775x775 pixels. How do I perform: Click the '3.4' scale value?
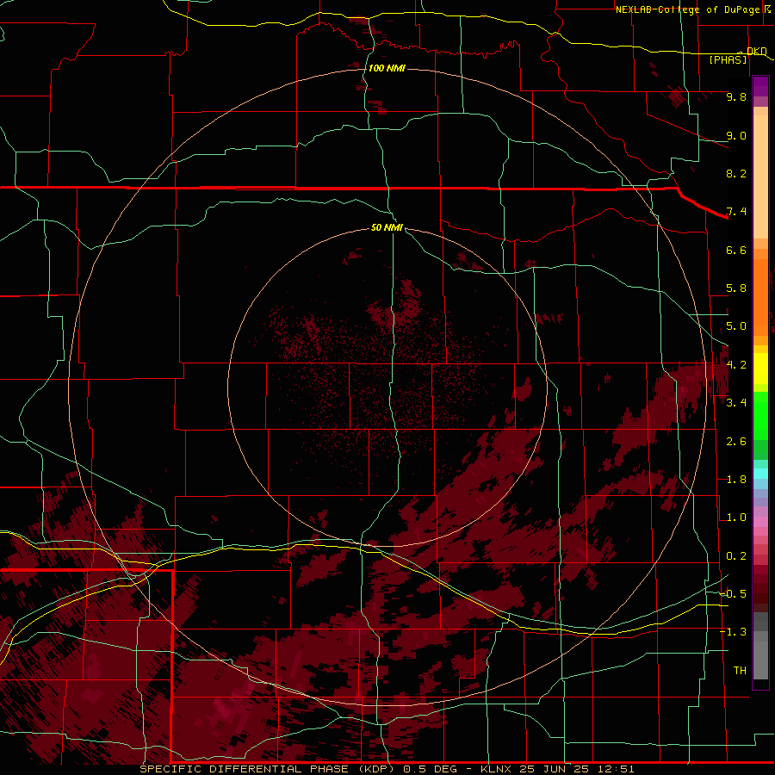(736, 403)
